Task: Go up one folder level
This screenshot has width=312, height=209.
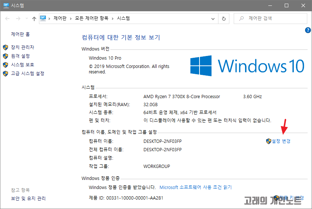Action: coord(34,19)
